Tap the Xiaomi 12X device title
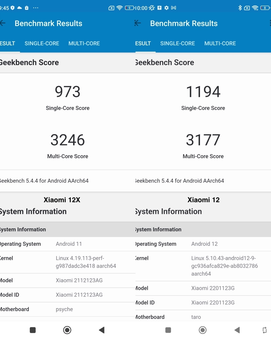The image size is (271, 339). pos(62,200)
